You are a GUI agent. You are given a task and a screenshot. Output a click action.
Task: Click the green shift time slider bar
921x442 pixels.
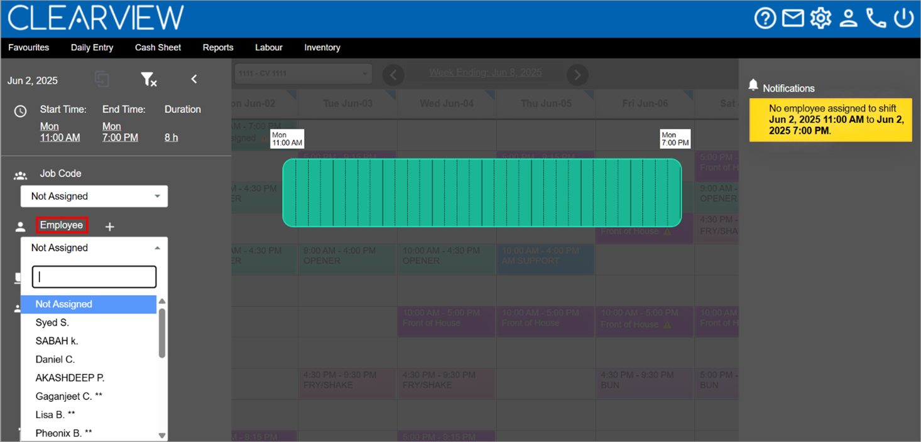coord(482,193)
